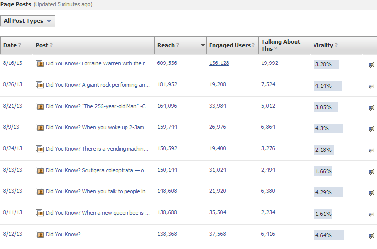Click the Post column header
Image resolution: width=377 pixels, height=249 pixels.
[x=42, y=45]
